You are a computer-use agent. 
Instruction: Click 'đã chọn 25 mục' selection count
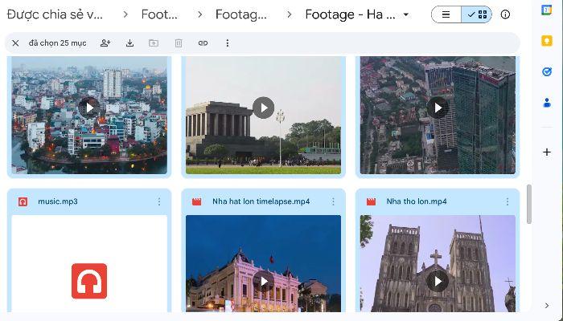57,43
